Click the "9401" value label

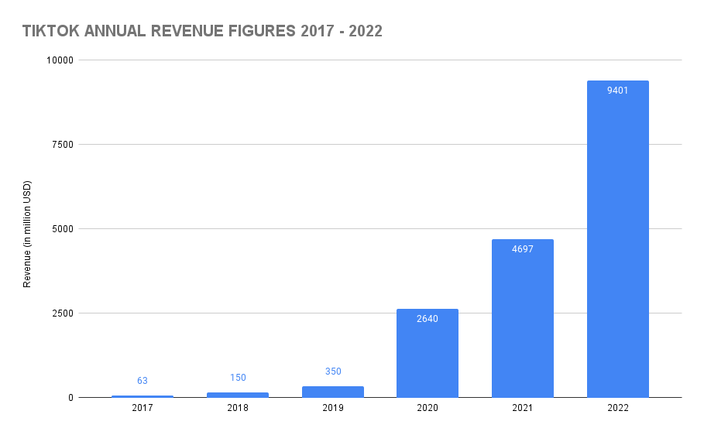pos(618,91)
